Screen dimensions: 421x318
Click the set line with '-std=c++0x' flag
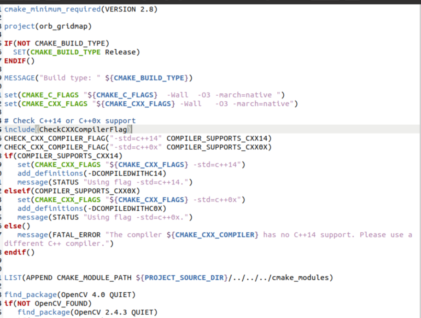[x=131, y=200]
